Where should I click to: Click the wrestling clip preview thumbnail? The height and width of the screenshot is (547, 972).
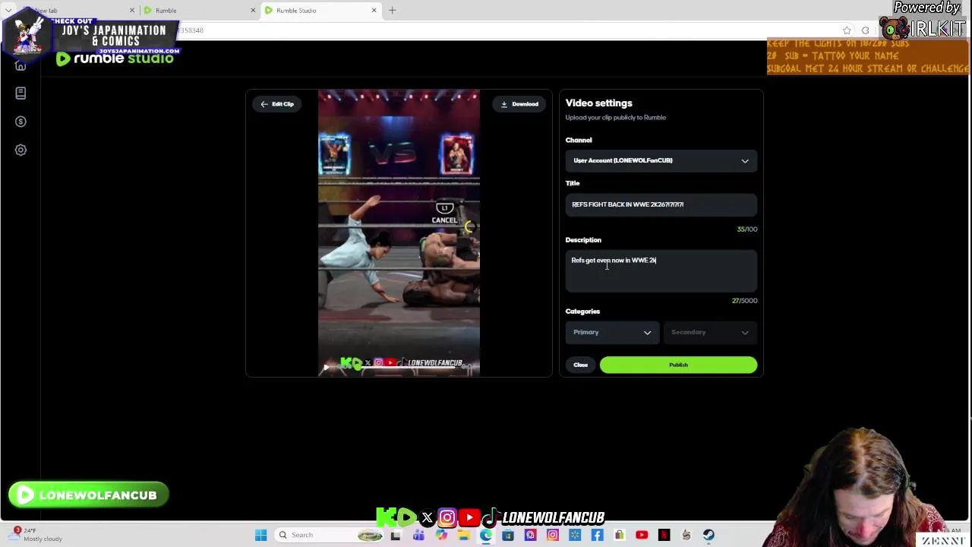[x=399, y=233]
